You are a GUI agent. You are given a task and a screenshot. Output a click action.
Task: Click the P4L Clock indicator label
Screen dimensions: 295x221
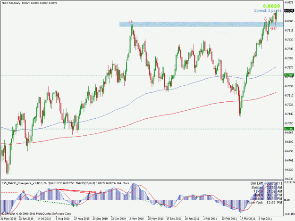click(x=123, y=183)
